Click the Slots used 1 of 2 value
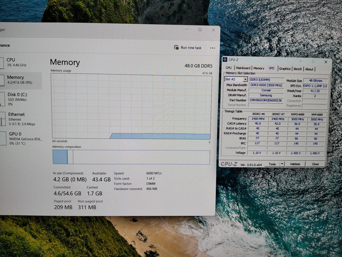Screen dimensions: 342x257 (151, 179)
